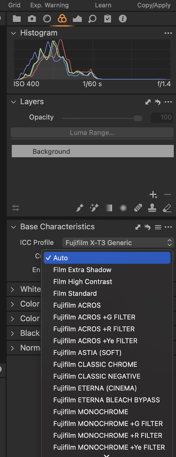Select the Color tool tab icon
This screenshot has height=457, width=176.
click(62, 19)
